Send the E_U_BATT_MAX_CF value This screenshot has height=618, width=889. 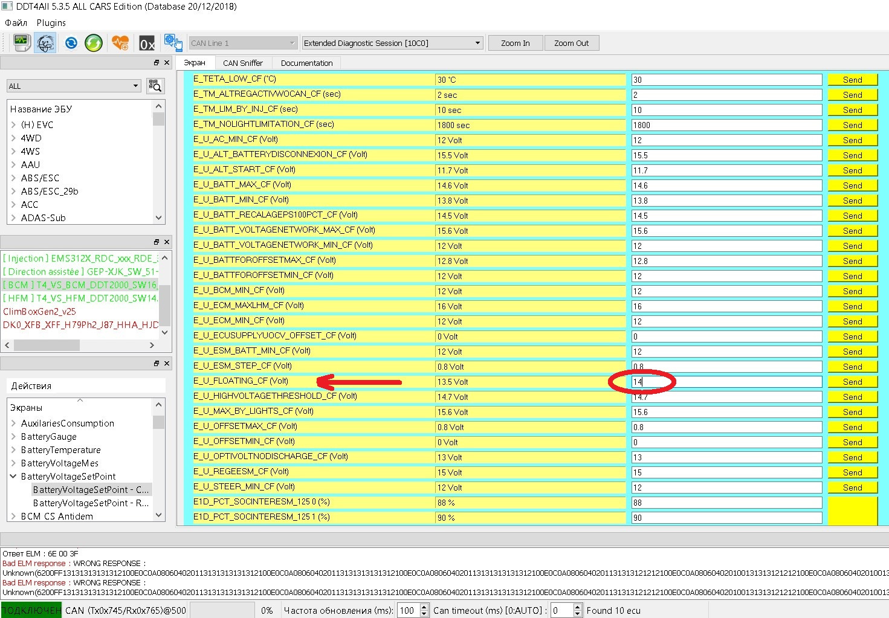coord(852,185)
